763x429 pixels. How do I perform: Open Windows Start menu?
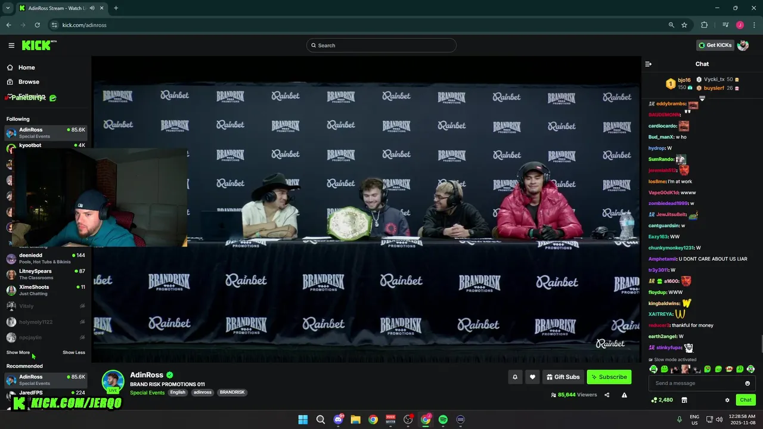(x=303, y=419)
